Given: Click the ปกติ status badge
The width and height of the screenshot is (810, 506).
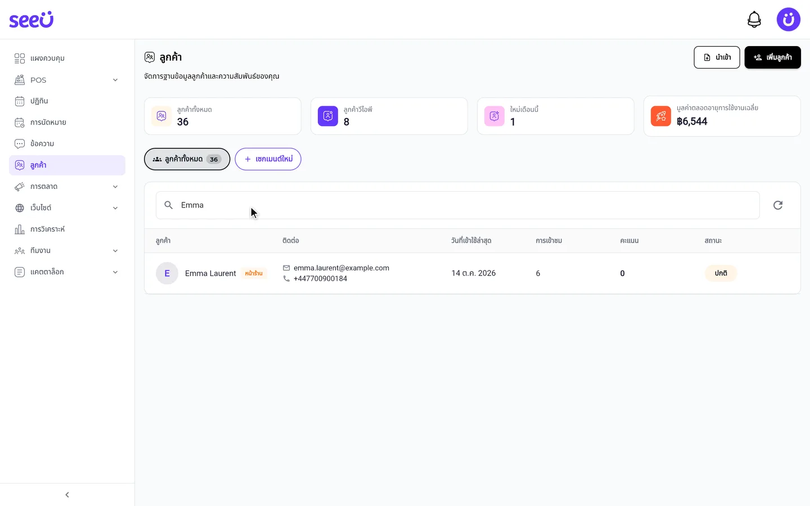Looking at the screenshot, I should click(721, 273).
